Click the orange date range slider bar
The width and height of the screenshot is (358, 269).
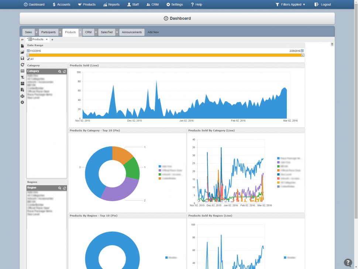(165, 55)
